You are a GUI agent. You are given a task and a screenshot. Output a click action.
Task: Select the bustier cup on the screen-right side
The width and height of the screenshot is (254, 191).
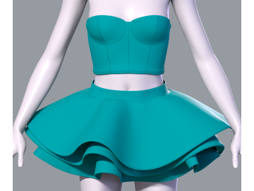(x=150, y=31)
